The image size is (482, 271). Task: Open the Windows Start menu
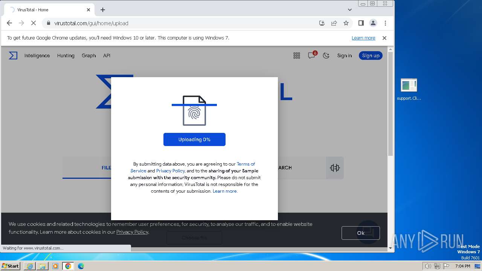[11, 266]
